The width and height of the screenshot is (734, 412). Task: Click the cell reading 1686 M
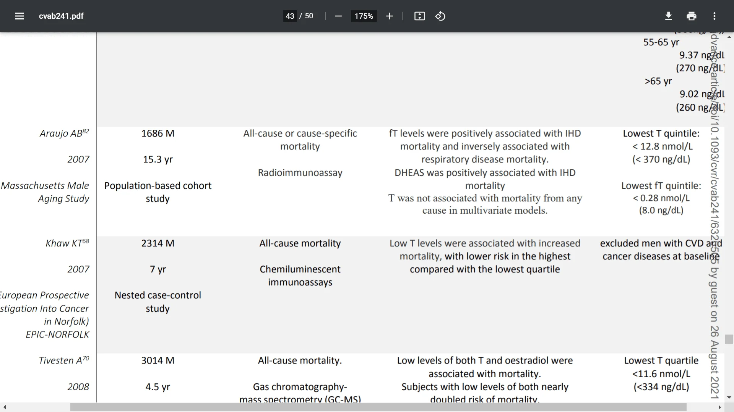pos(158,133)
